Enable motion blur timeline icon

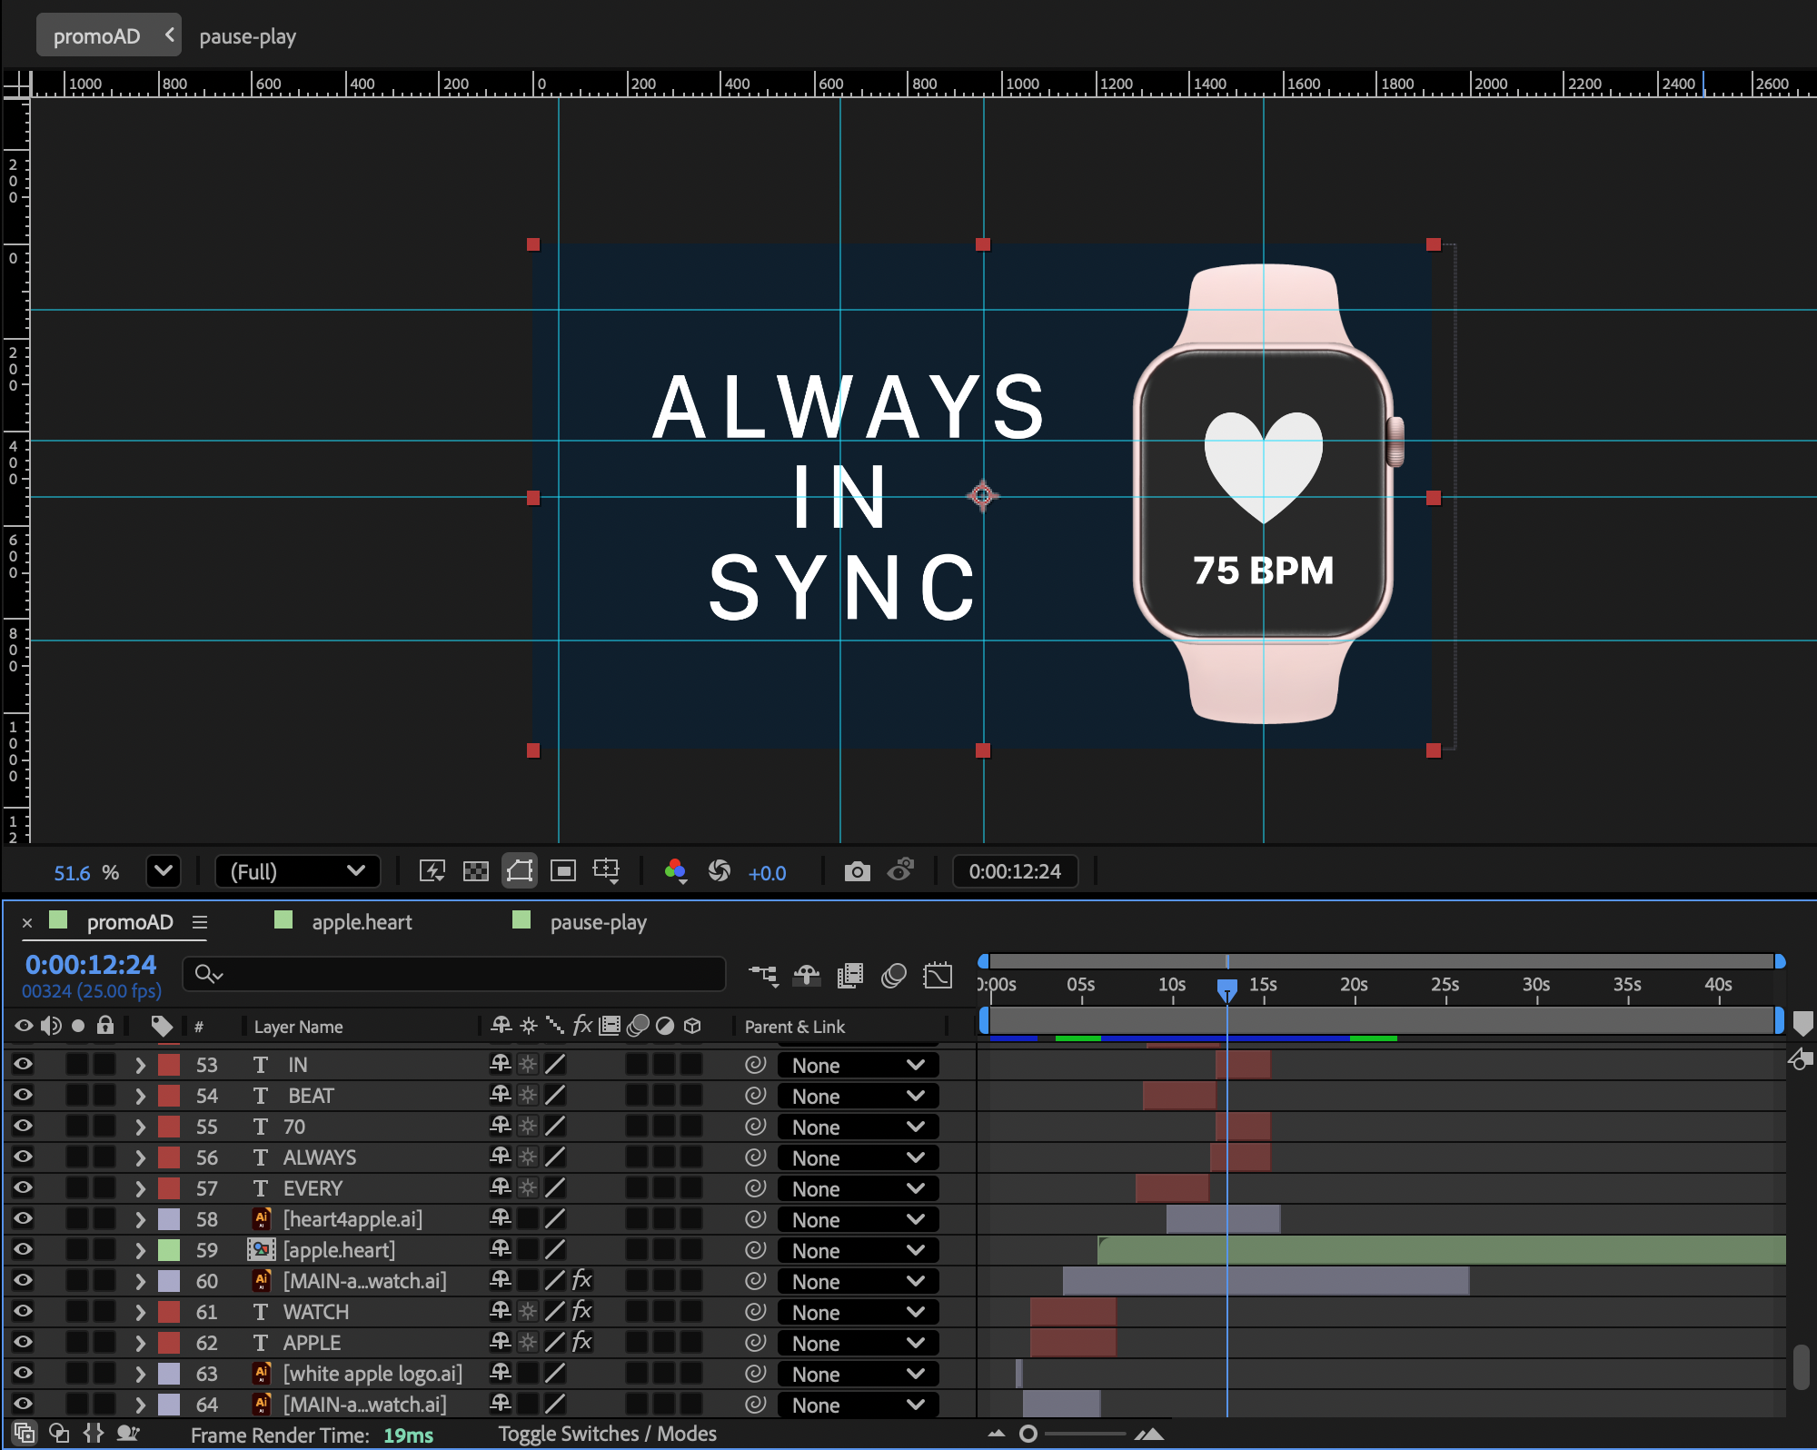[894, 976]
